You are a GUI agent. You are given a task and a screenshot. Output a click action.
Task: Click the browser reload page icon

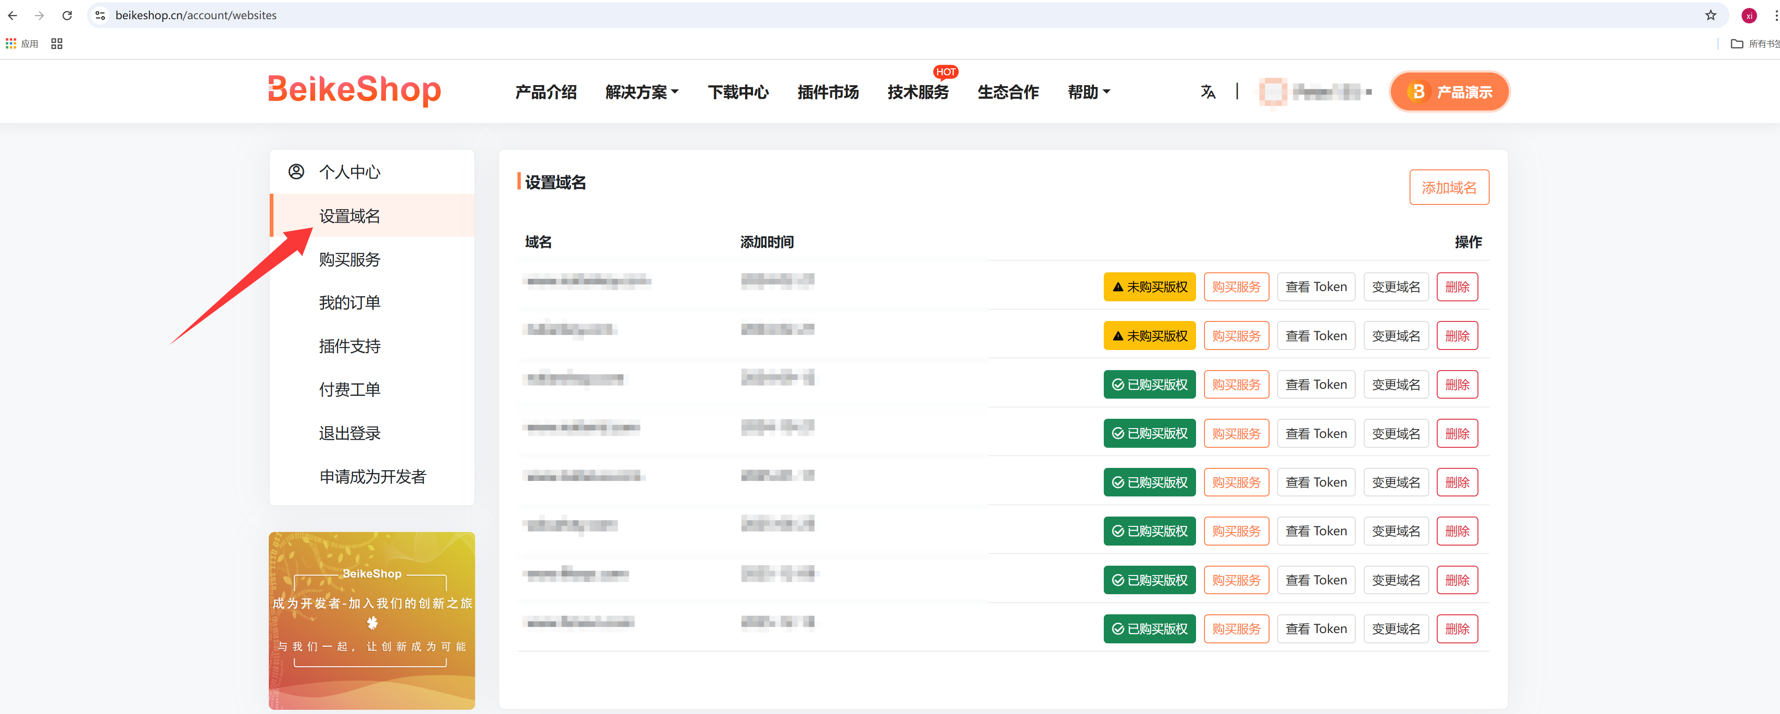[x=67, y=15]
